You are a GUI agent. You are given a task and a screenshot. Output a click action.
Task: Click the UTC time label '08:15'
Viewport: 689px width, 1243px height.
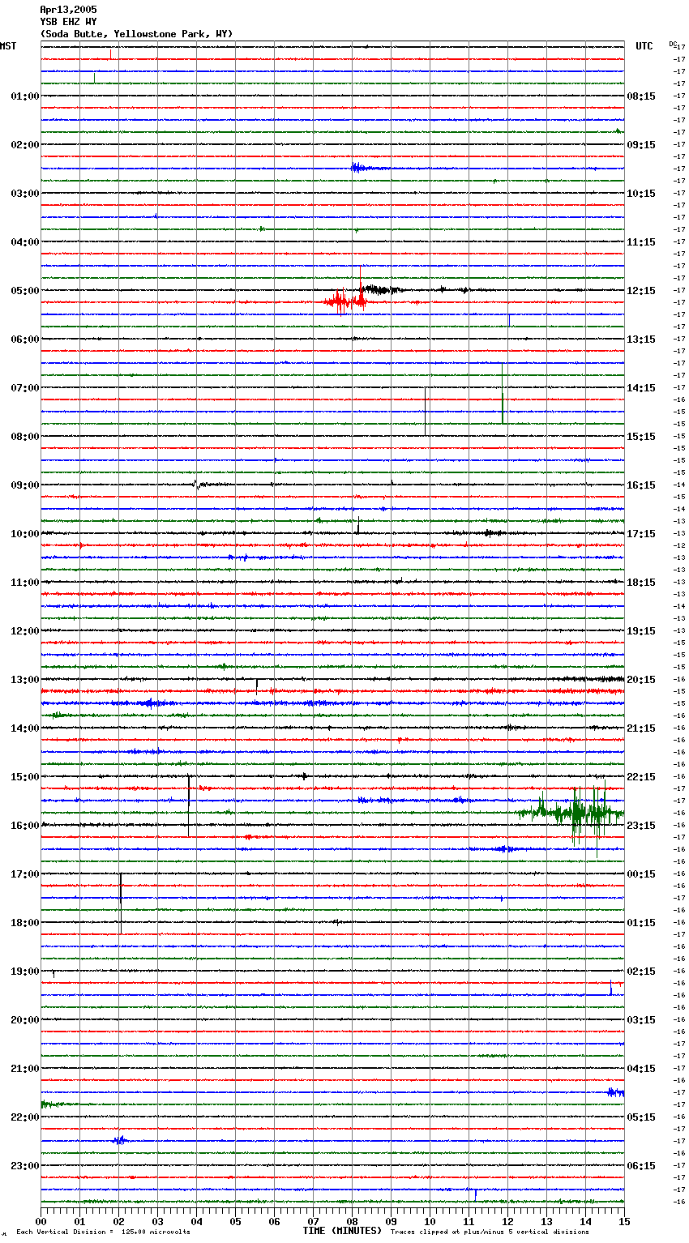(x=641, y=96)
